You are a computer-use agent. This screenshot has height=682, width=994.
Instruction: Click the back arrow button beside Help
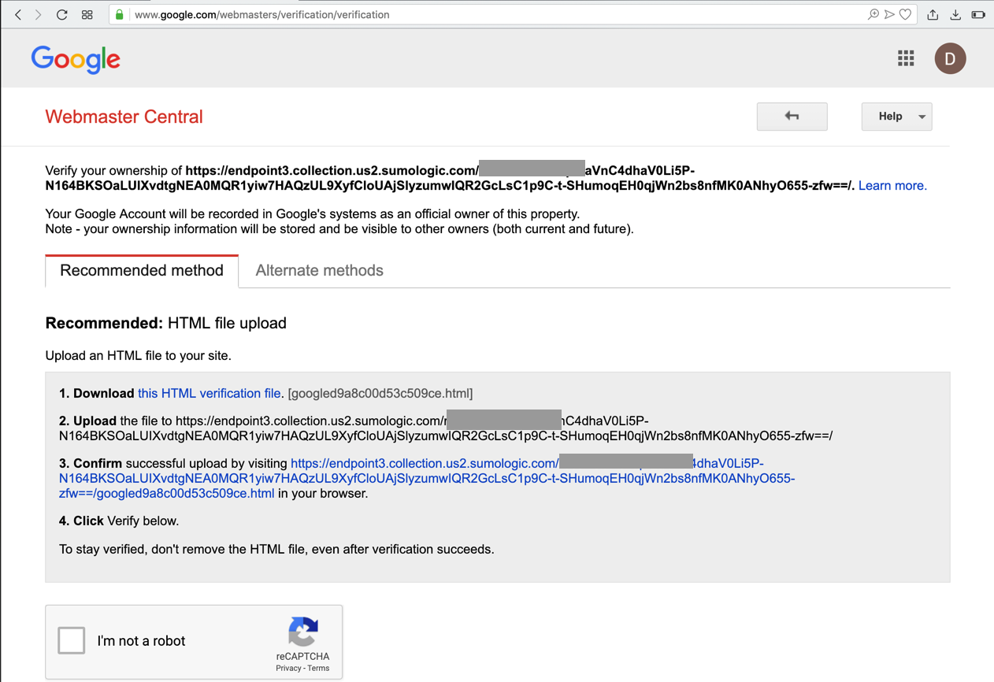(792, 117)
